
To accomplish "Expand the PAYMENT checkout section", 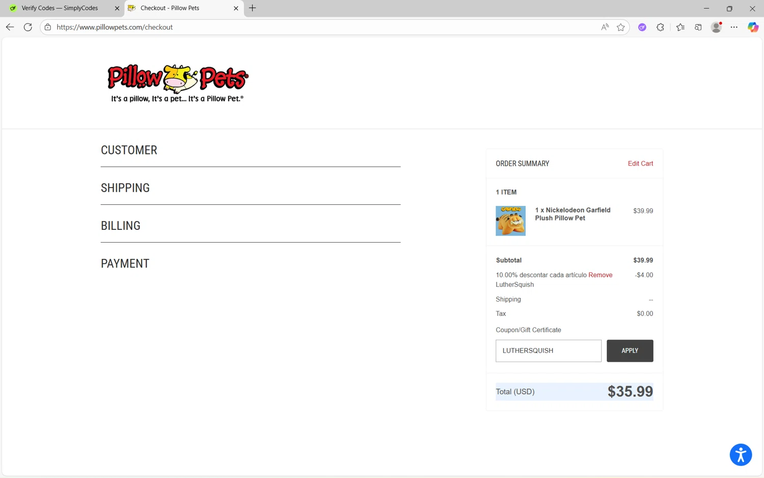I will coord(125,263).
